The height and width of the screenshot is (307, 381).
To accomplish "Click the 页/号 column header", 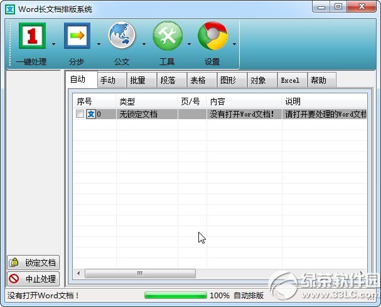I will (x=192, y=101).
